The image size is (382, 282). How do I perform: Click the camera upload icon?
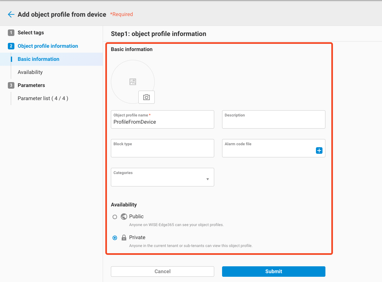tap(147, 97)
